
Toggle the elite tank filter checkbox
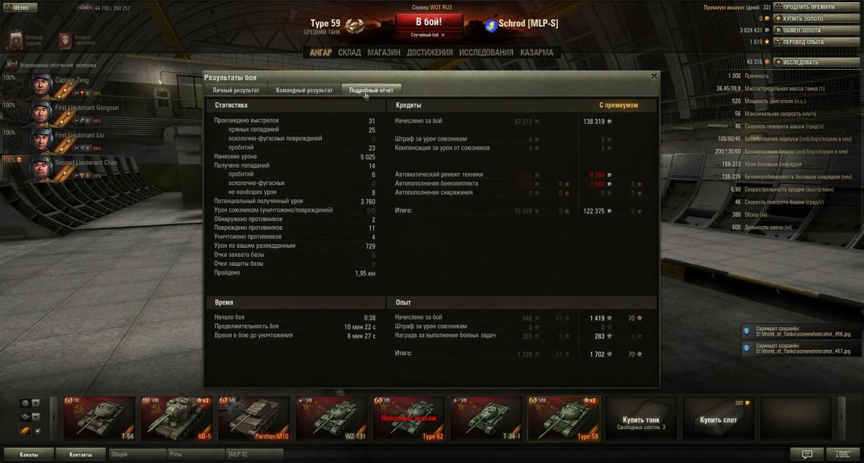point(38,431)
